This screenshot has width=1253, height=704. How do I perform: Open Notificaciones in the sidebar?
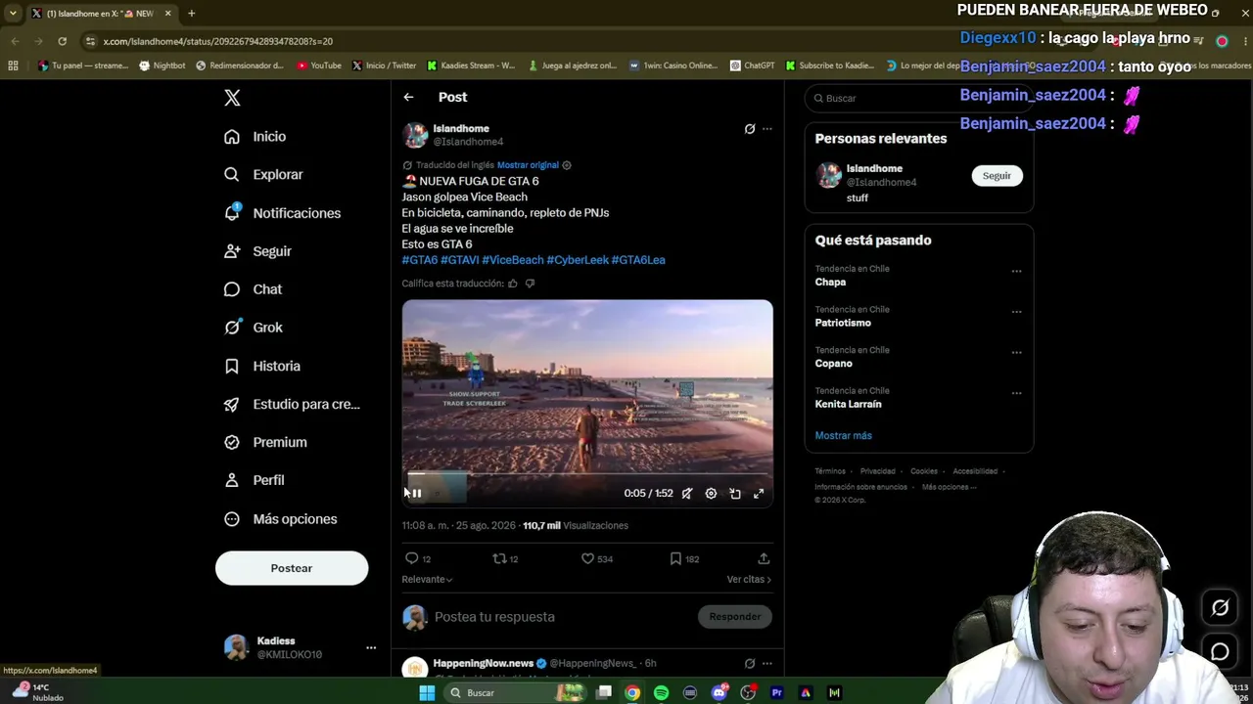[282, 213]
